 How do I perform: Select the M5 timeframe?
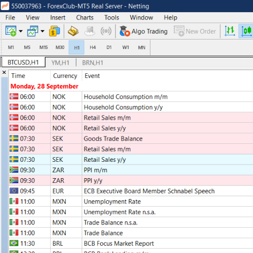point(27,47)
